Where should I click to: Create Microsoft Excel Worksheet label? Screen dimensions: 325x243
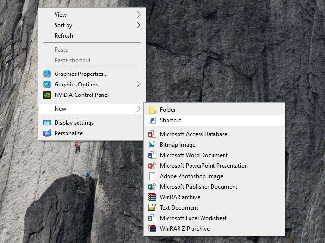pyautogui.click(x=193, y=218)
